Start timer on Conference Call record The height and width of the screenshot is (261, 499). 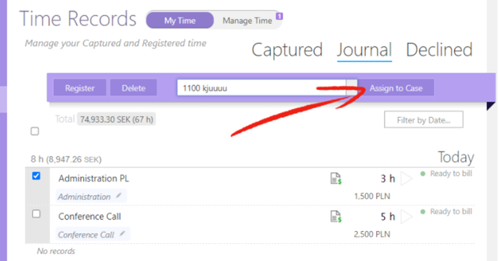(406, 217)
